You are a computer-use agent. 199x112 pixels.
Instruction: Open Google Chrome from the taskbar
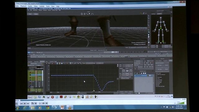(48, 108)
